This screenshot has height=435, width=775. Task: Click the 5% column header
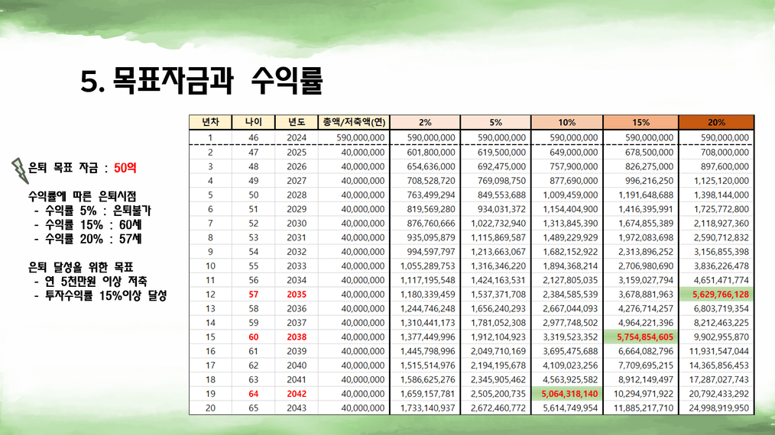[496, 122]
